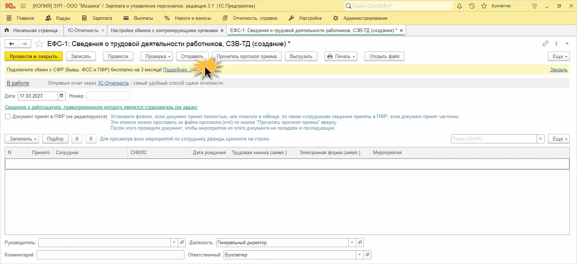Open Должность value in separate form

pyautogui.click(x=360, y=243)
